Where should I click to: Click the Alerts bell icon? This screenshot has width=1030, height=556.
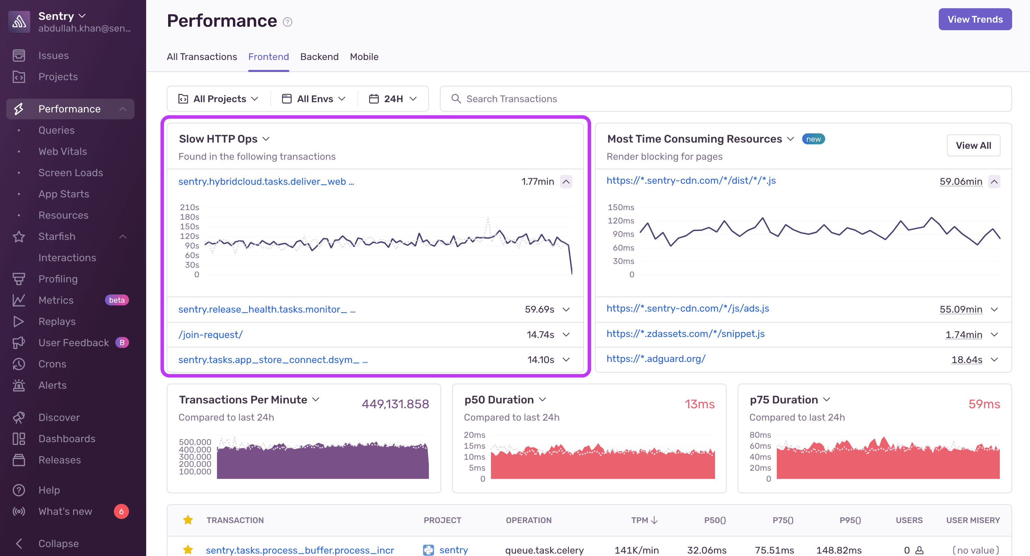(x=19, y=385)
